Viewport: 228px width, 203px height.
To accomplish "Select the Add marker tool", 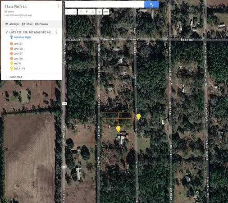I will [87, 12].
